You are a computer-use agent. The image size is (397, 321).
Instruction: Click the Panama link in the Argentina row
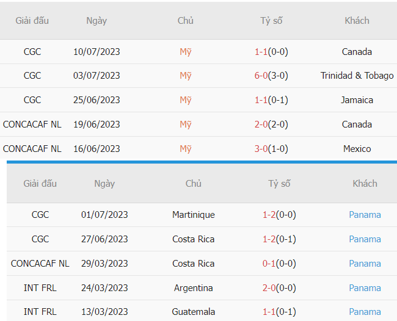[x=365, y=288]
